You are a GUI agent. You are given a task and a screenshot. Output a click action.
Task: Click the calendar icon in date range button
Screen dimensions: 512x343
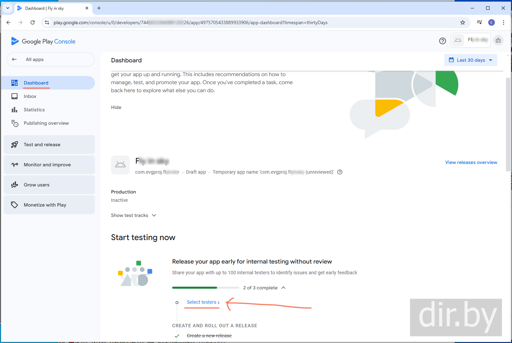(x=451, y=60)
